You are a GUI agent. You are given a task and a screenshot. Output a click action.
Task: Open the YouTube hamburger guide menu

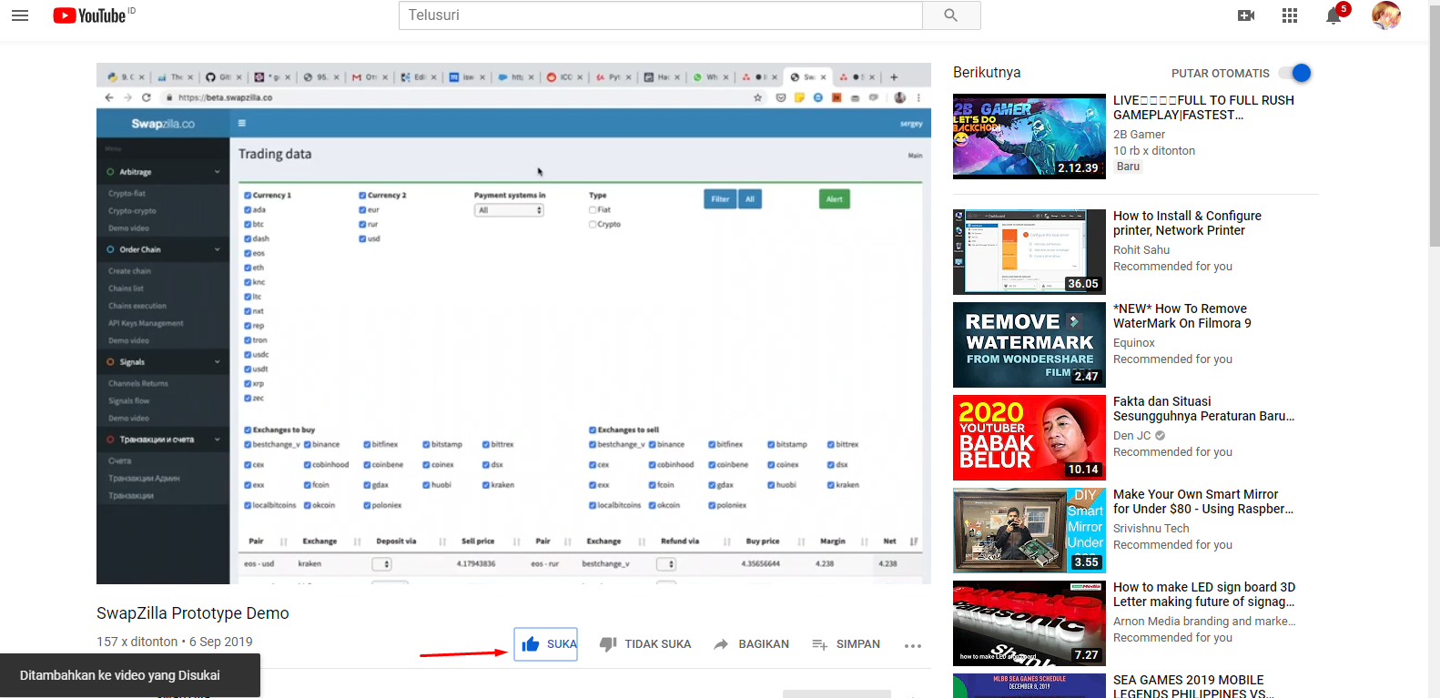(20, 15)
